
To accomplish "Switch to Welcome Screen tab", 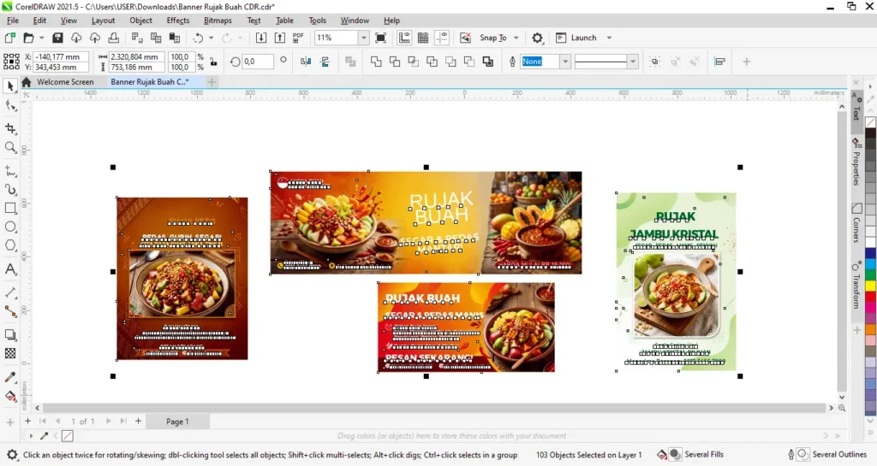I will [65, 81].
